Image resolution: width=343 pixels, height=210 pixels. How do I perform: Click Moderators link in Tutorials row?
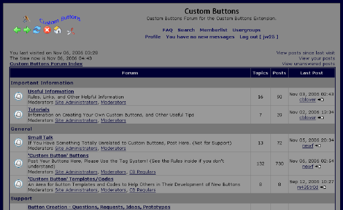(113, 120)
